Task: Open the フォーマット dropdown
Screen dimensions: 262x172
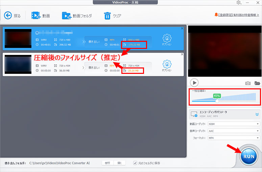Action: pos(234,138)
